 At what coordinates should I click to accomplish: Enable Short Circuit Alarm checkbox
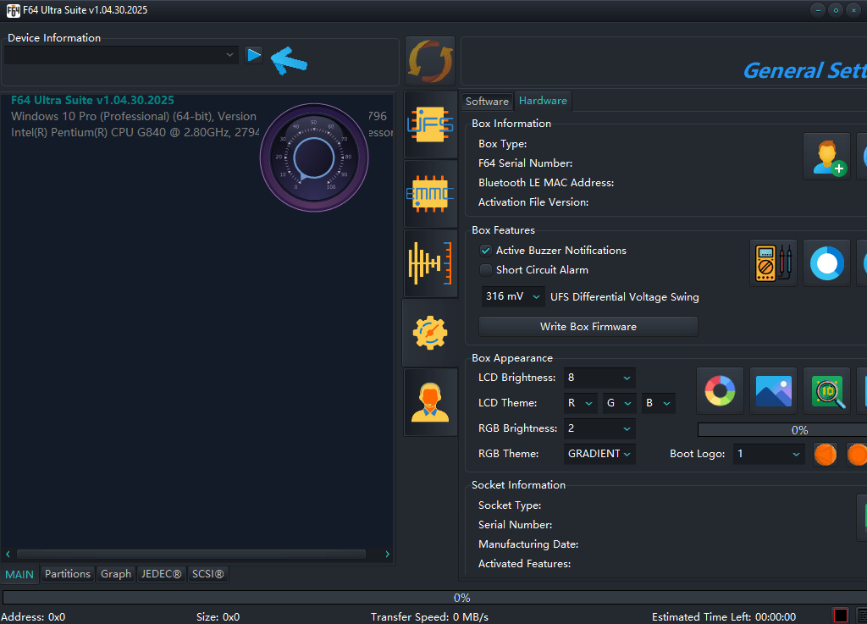click(486, 270)
